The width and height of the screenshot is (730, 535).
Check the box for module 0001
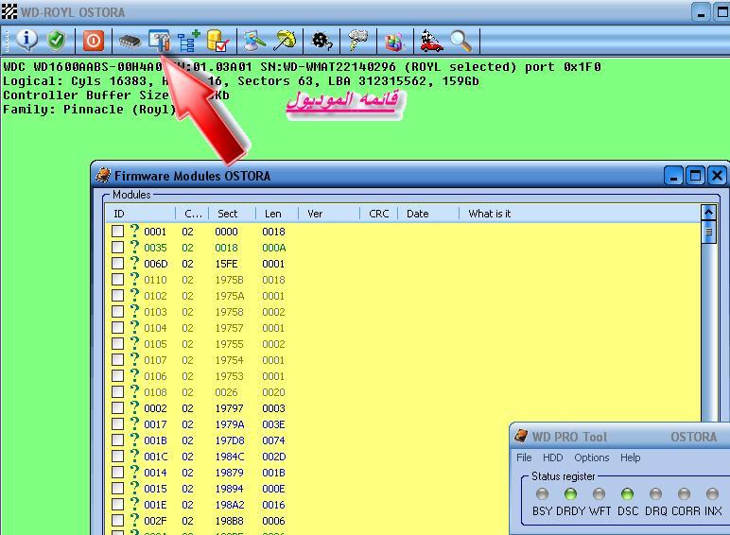pyautogui.click(x=118, y=232)
